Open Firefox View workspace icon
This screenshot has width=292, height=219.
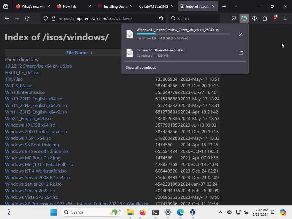click(6, 6)
